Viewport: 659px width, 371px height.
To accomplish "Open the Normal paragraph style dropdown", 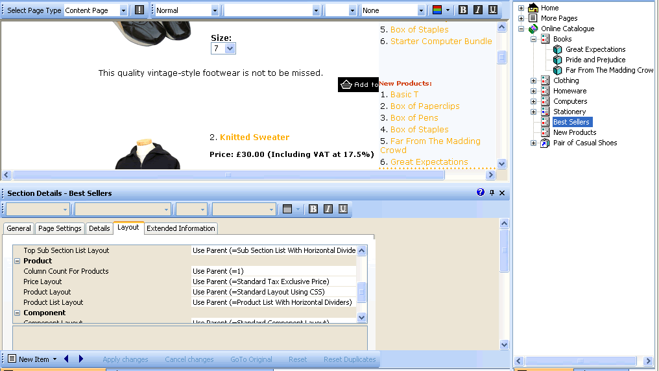I will pos(215,10).
